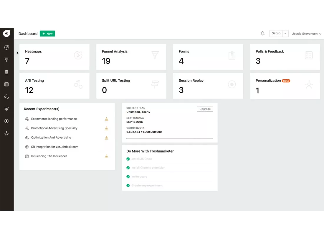
Task: Click the Unlimited, Yearly plan text
Action: [x=138, y=112]
